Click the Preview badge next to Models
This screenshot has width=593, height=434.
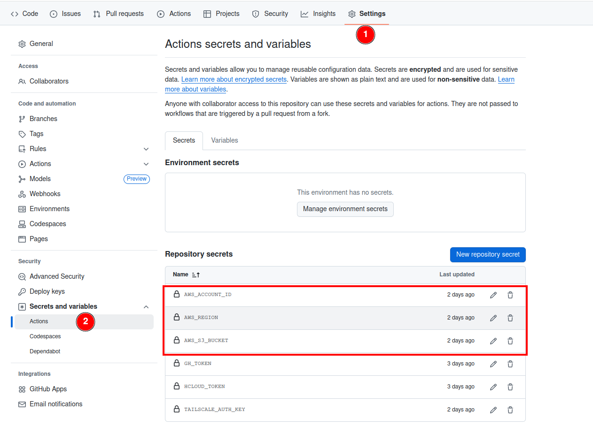point(137,179)
